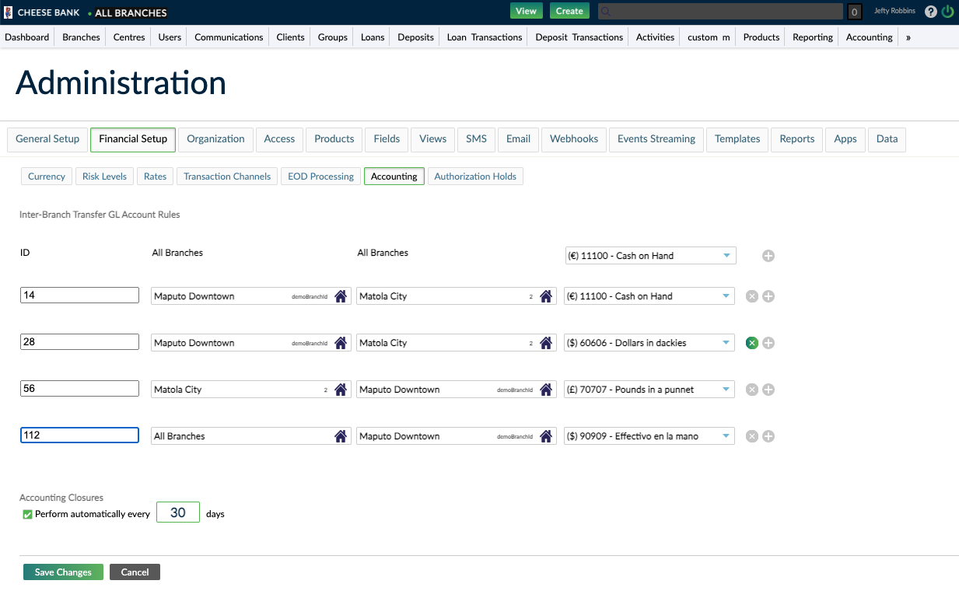Viewport: 959px width, 598px height.
Task: Switch to the EOD Processing tab
Action: pos(320,176)
